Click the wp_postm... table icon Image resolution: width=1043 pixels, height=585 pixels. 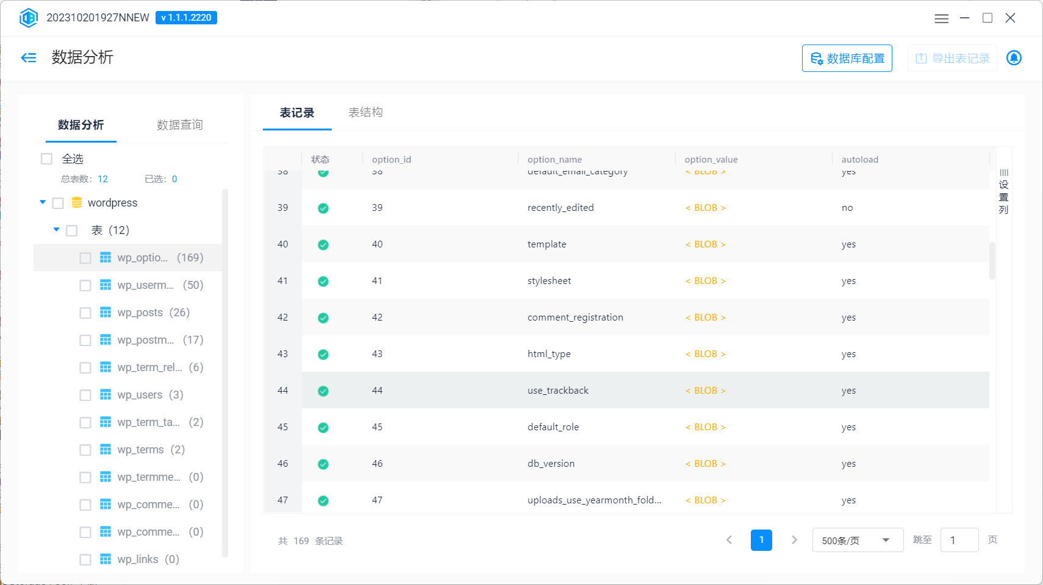tap(106, 340)
